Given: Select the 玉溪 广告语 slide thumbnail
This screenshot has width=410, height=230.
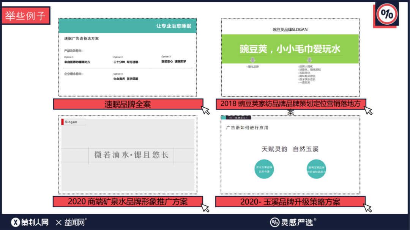Looking at the screenshot, I should coord(290,155).
